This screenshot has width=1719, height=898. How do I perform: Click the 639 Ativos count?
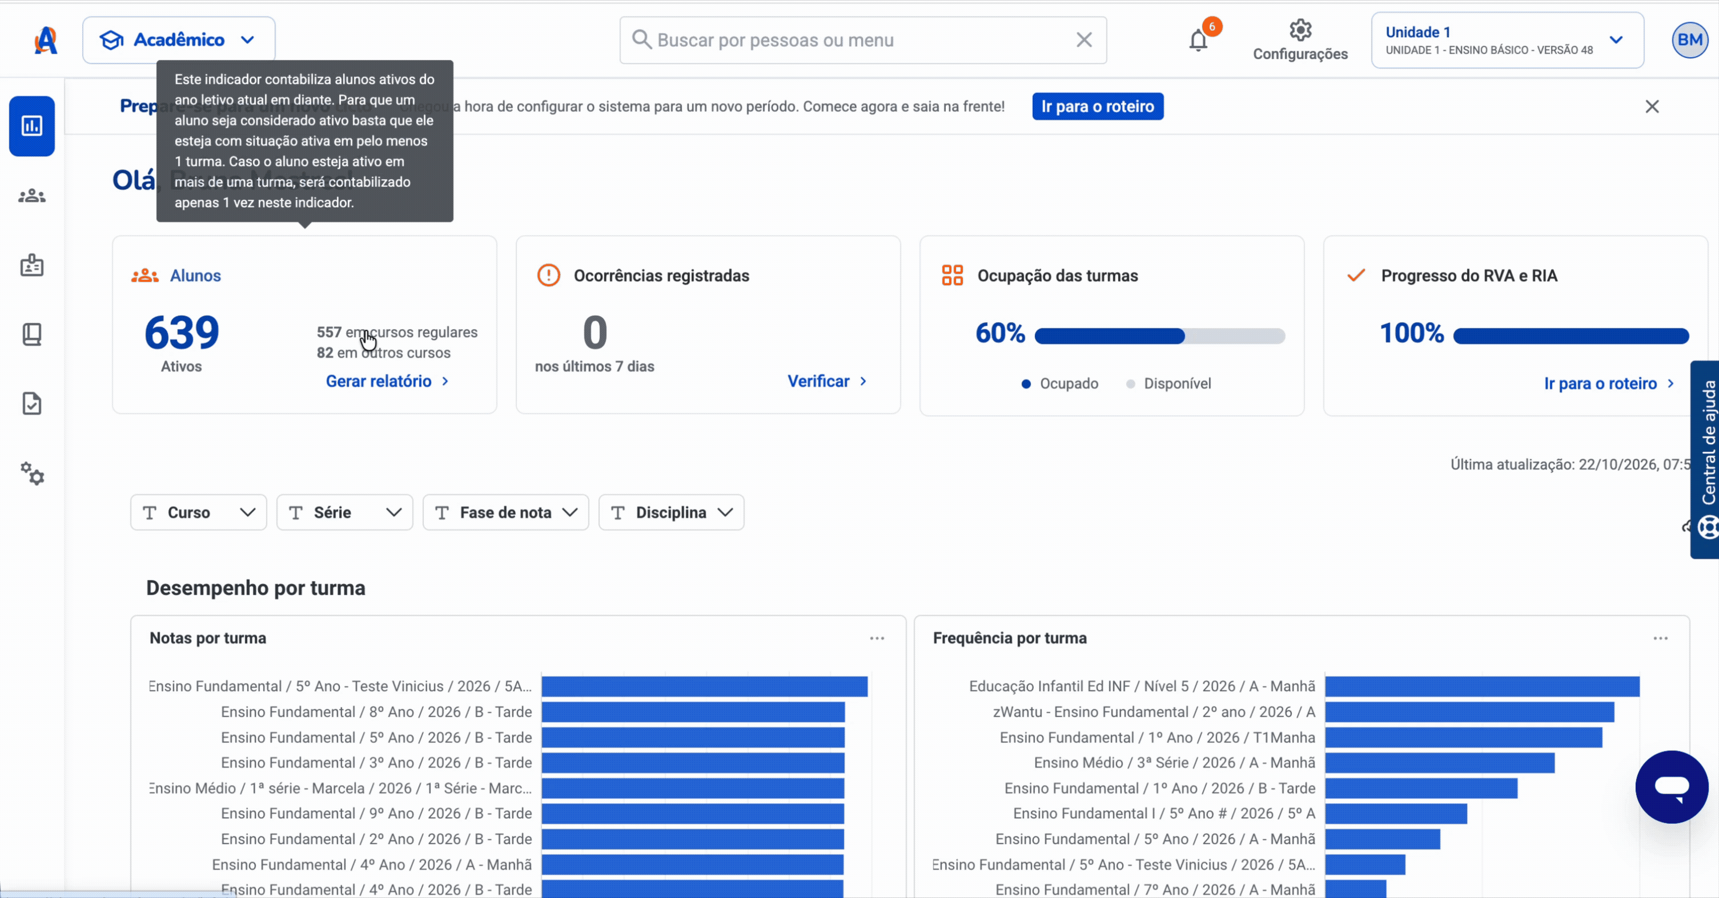coord(182,333)
